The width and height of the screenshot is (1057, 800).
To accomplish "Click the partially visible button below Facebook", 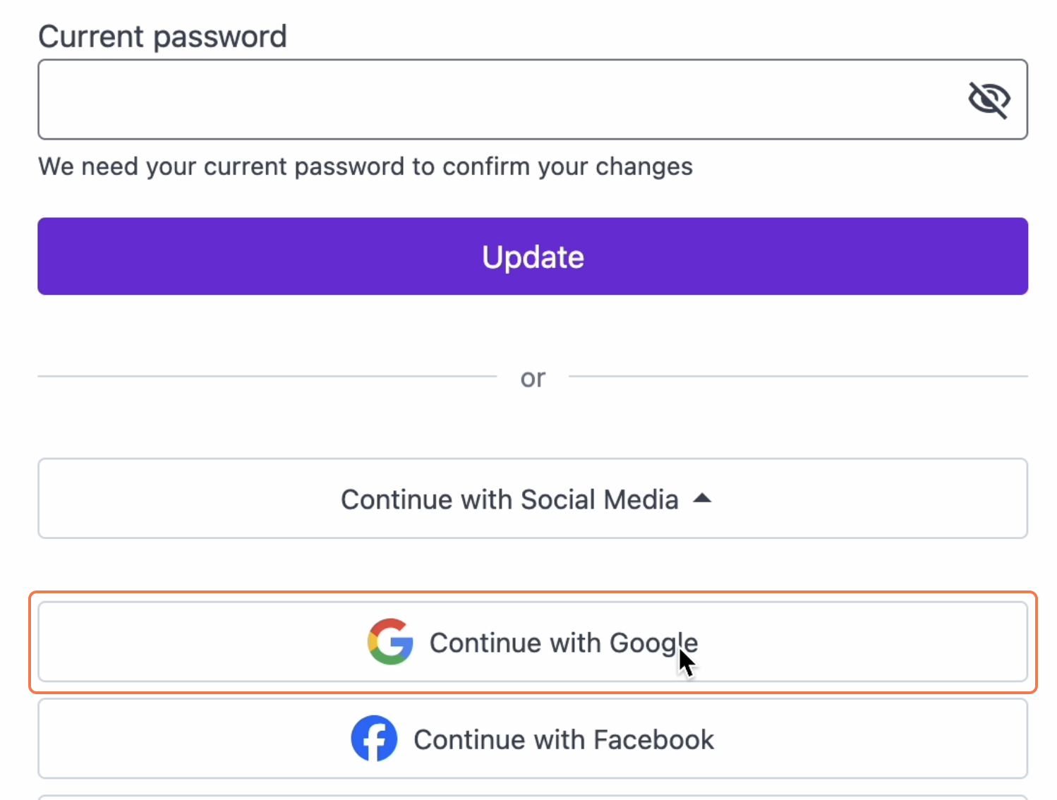I will [532, 797].
